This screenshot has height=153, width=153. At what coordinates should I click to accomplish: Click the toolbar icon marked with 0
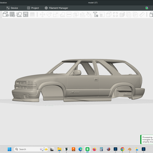coord(129,15)
